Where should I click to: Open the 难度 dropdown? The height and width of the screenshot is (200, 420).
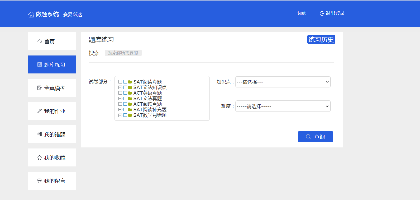(x=283, y=106)
